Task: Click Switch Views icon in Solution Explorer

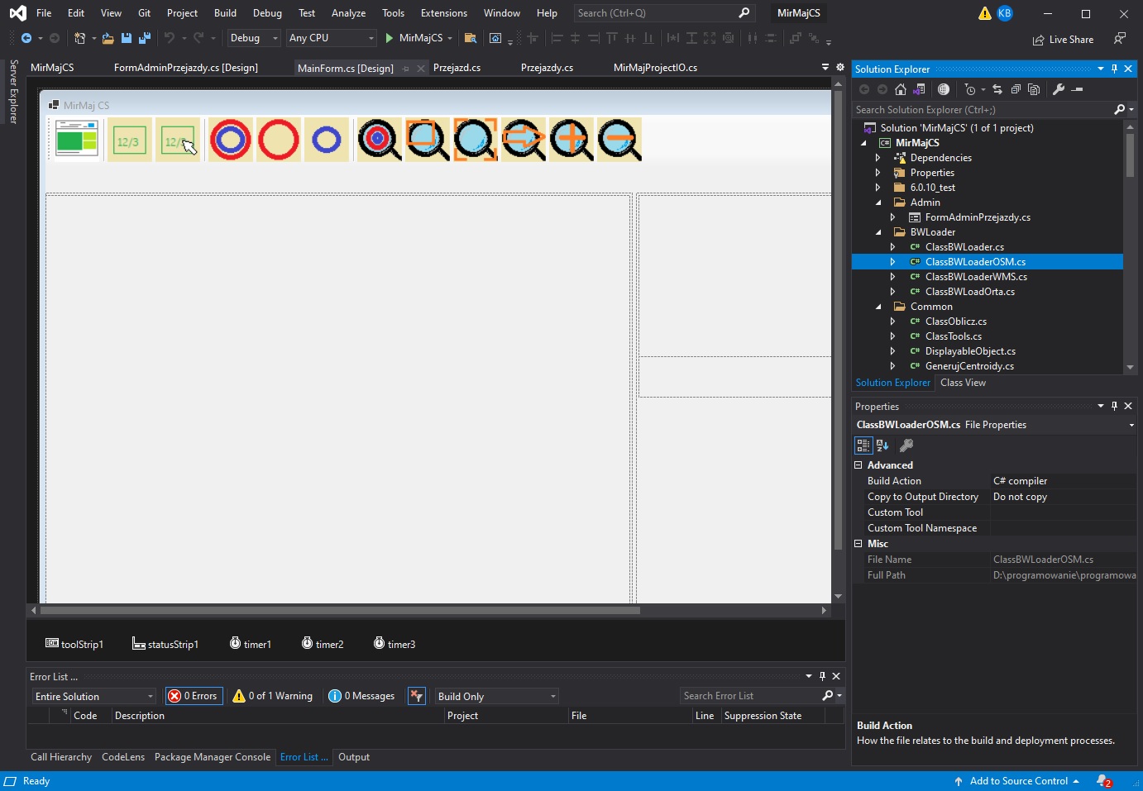Action: click(x=919, y=89)
